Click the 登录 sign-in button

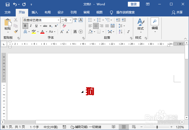point(134,4)
